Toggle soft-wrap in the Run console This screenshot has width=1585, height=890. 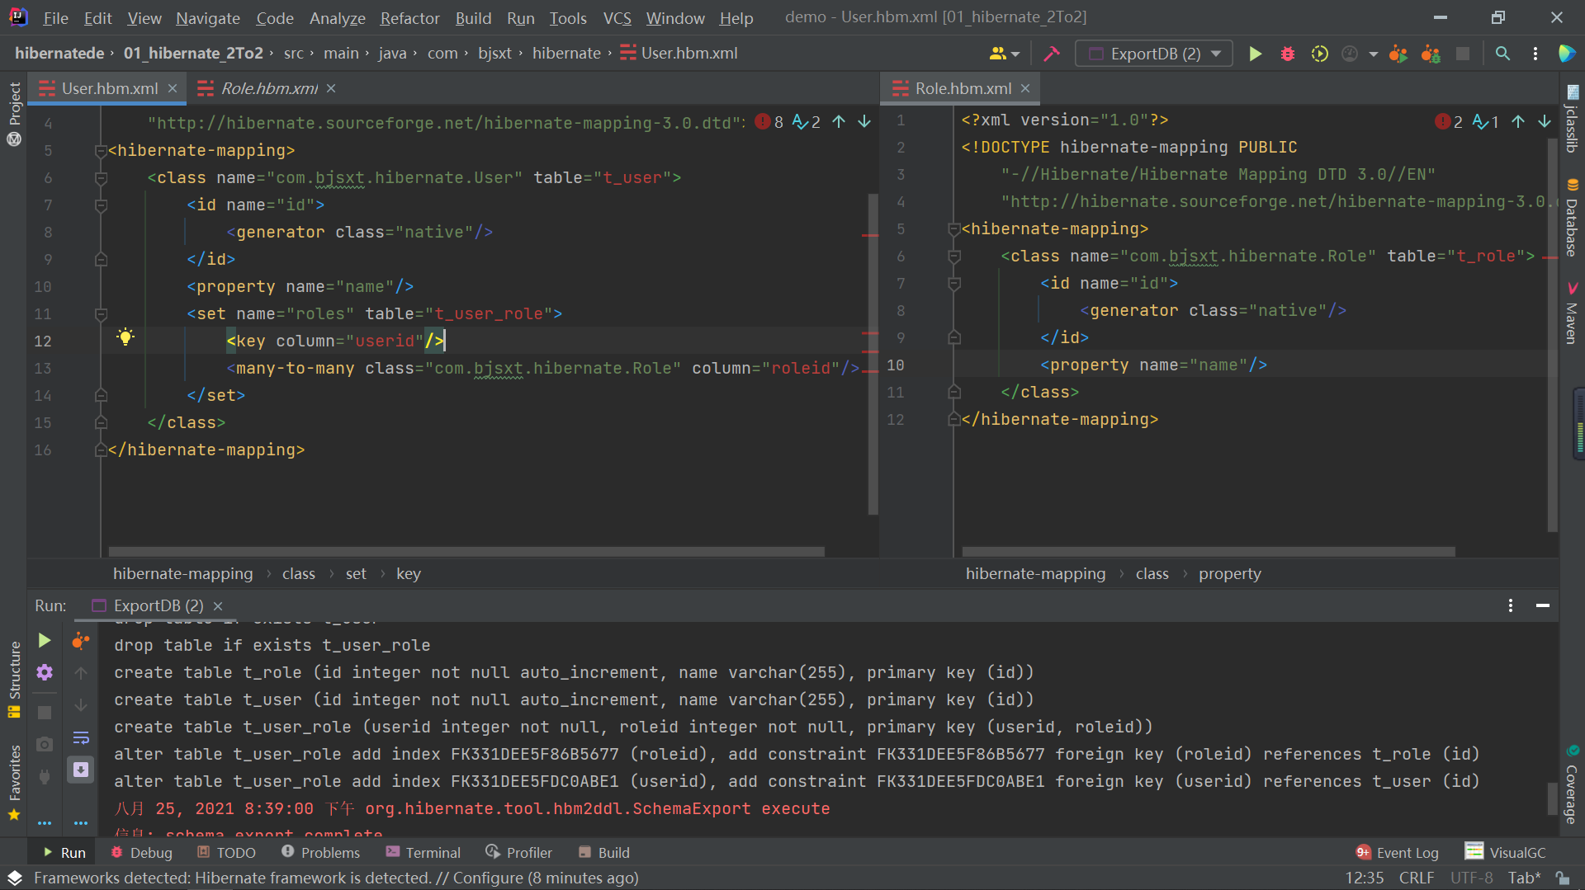point(81,737)
